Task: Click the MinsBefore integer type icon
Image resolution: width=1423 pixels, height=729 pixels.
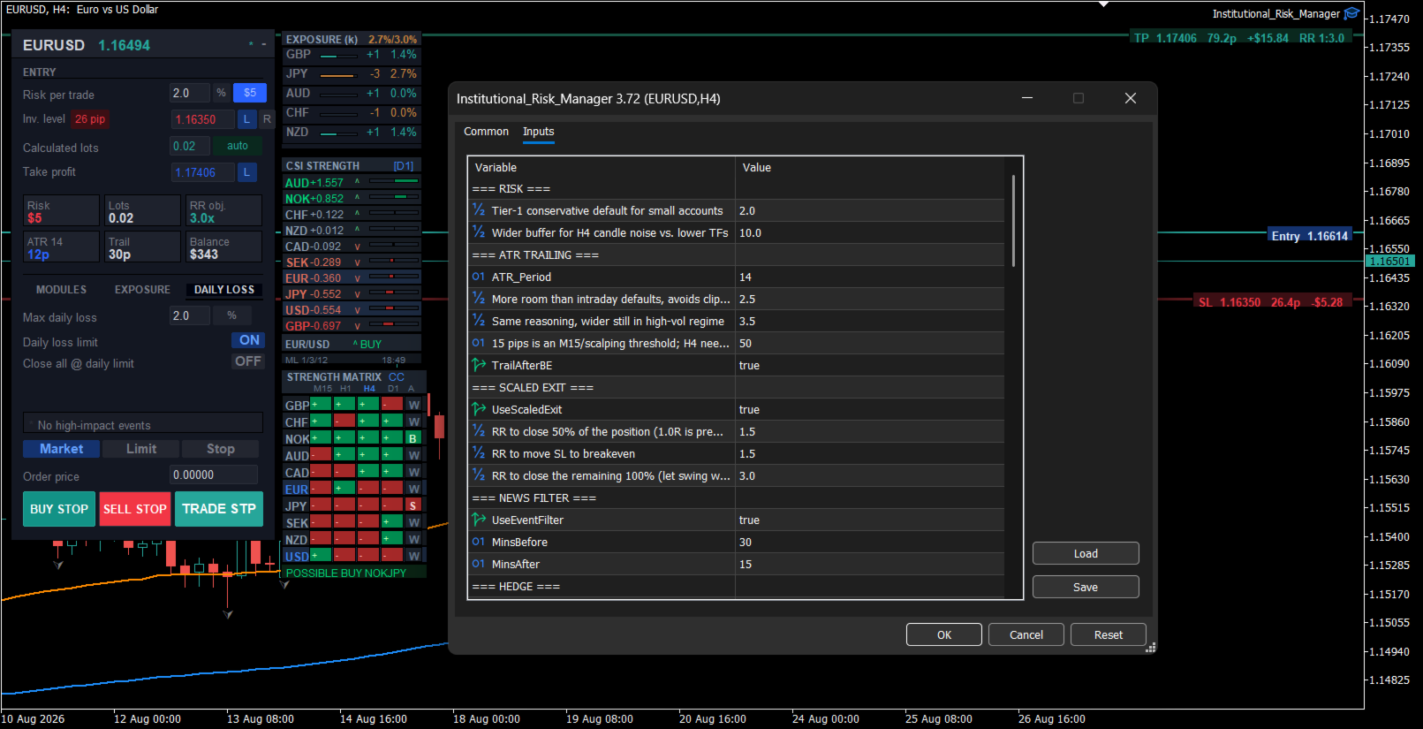Action: click(x=479, y=542)
